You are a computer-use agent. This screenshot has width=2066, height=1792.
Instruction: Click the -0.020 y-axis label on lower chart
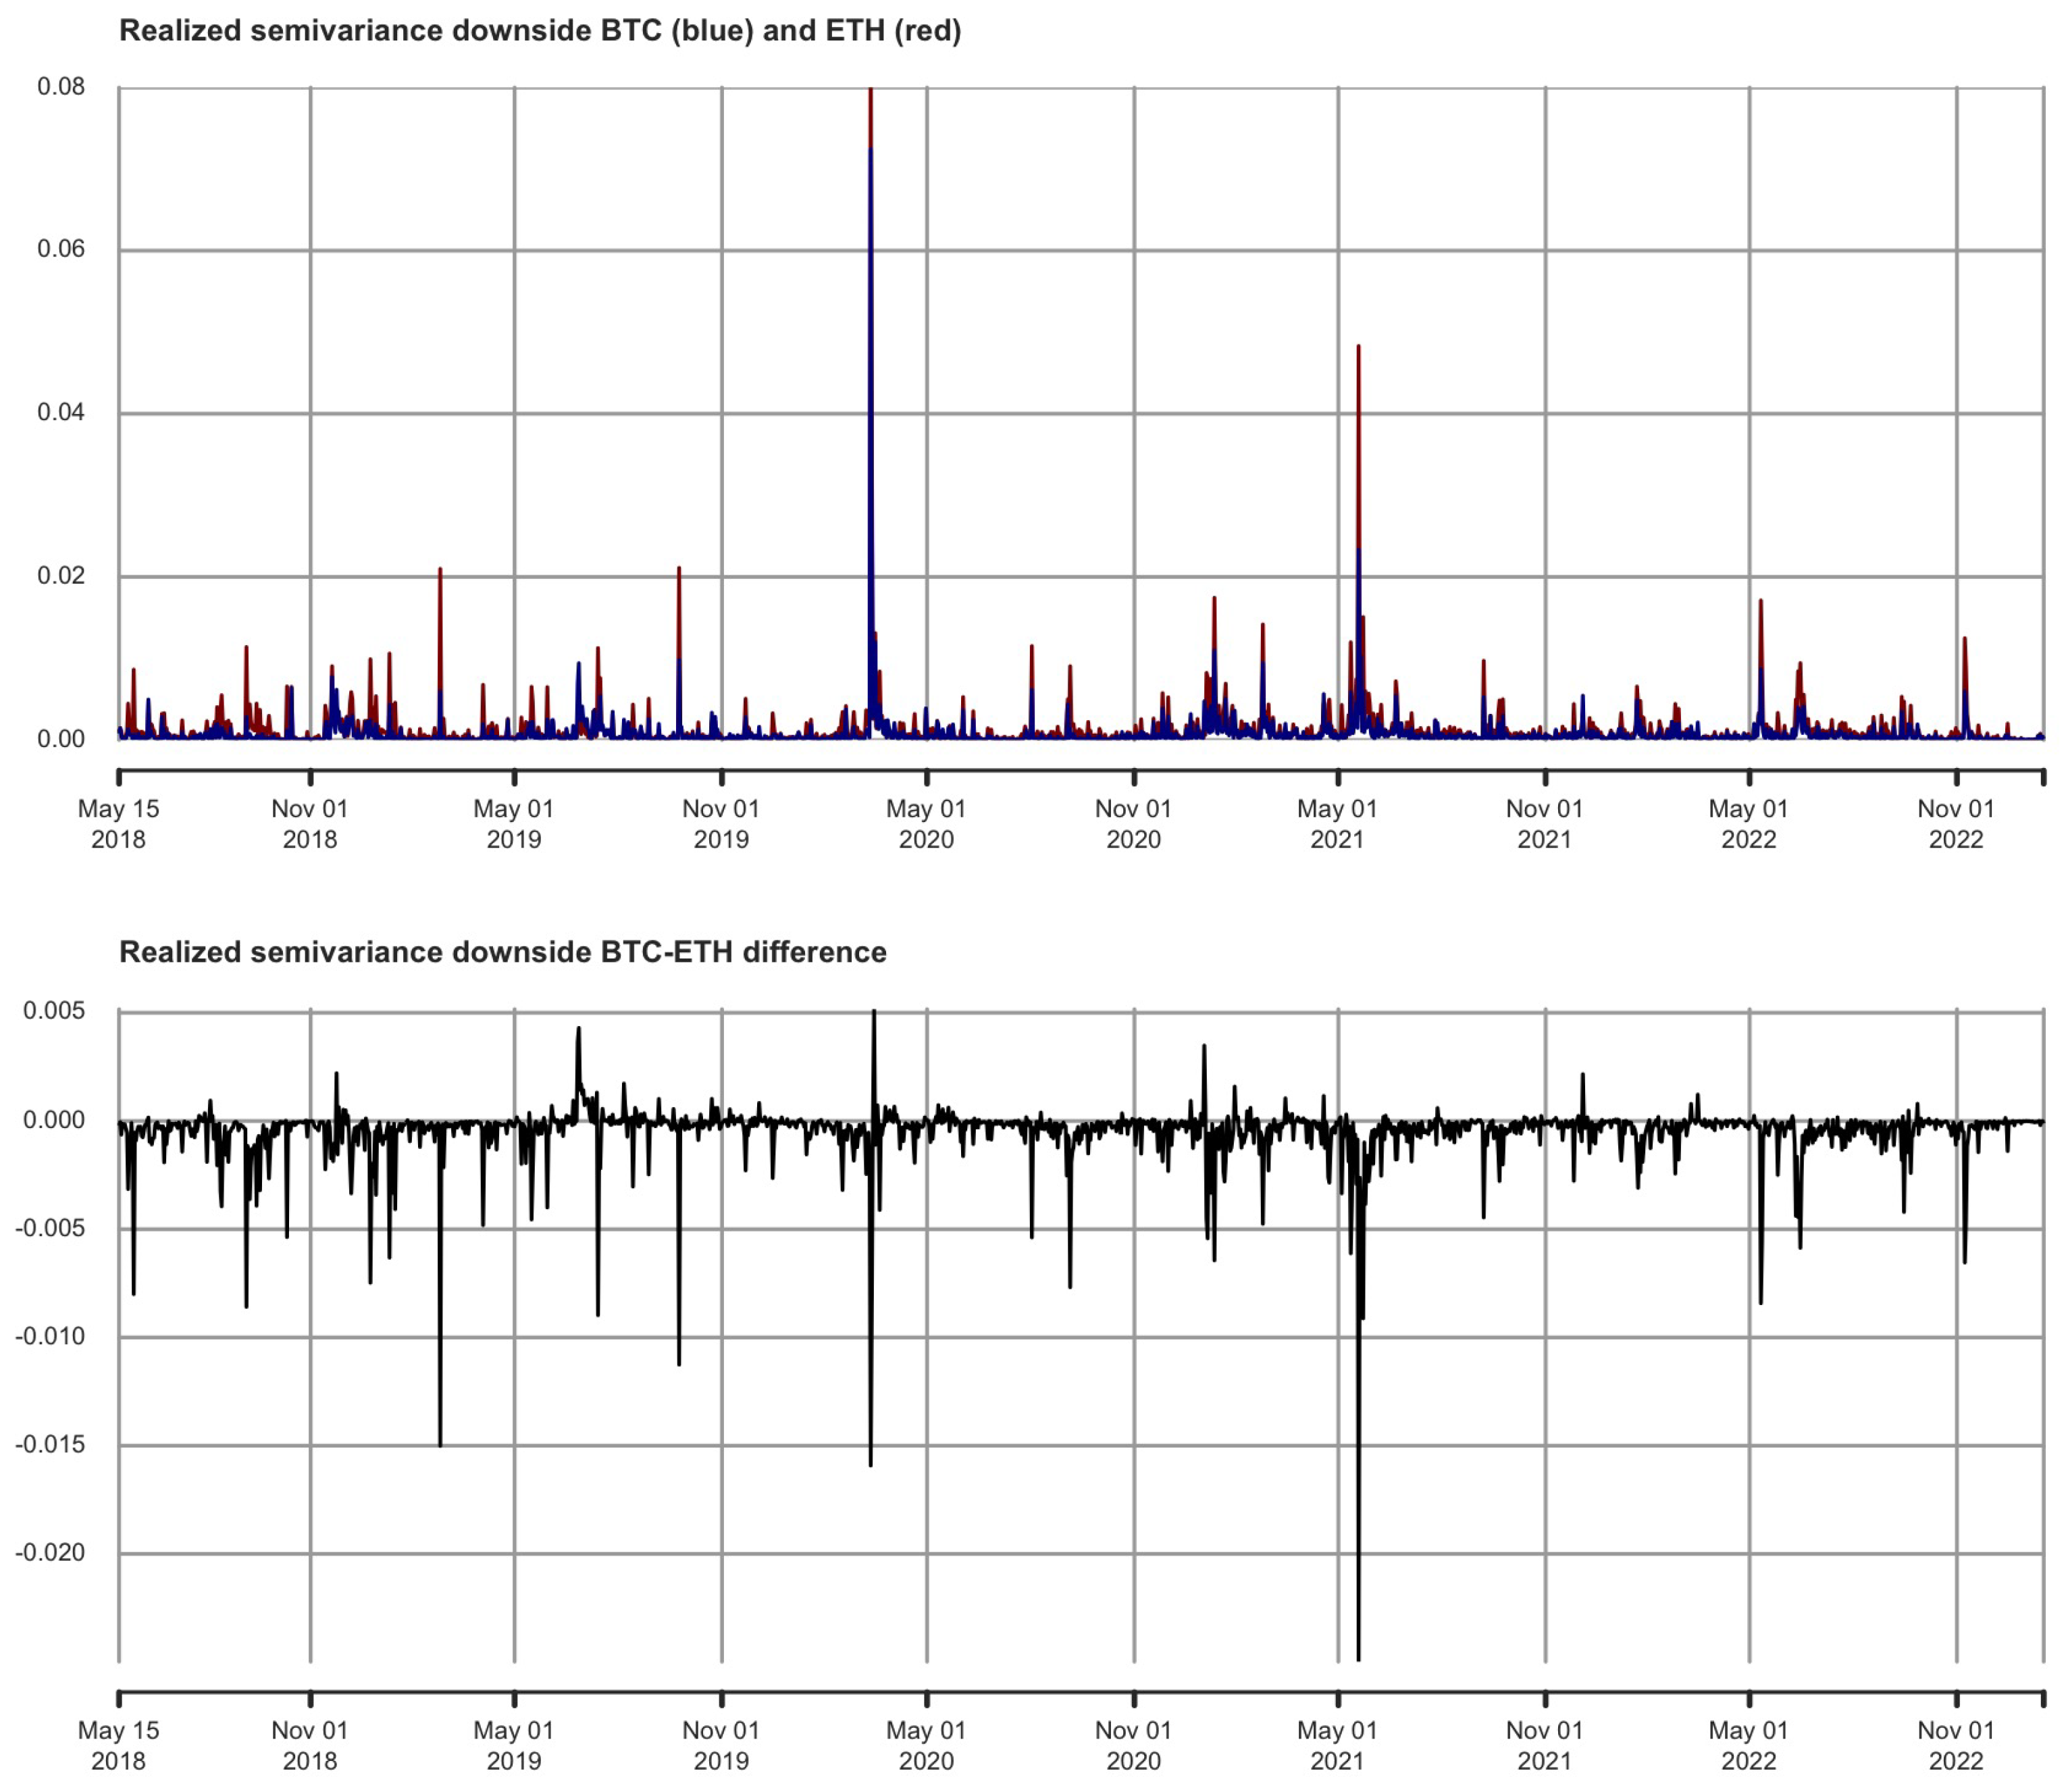pos(50,1553)
